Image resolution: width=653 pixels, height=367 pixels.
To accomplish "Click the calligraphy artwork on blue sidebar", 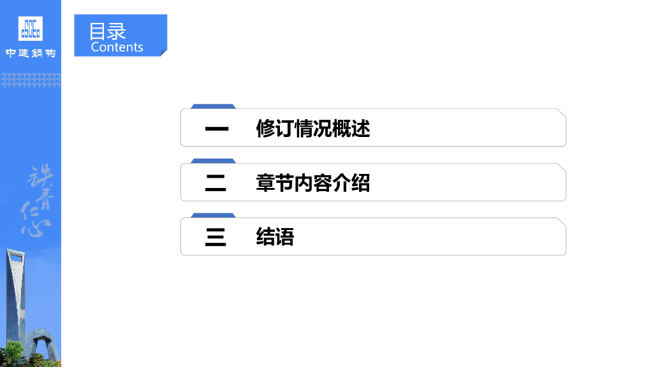I will (38, 201).
